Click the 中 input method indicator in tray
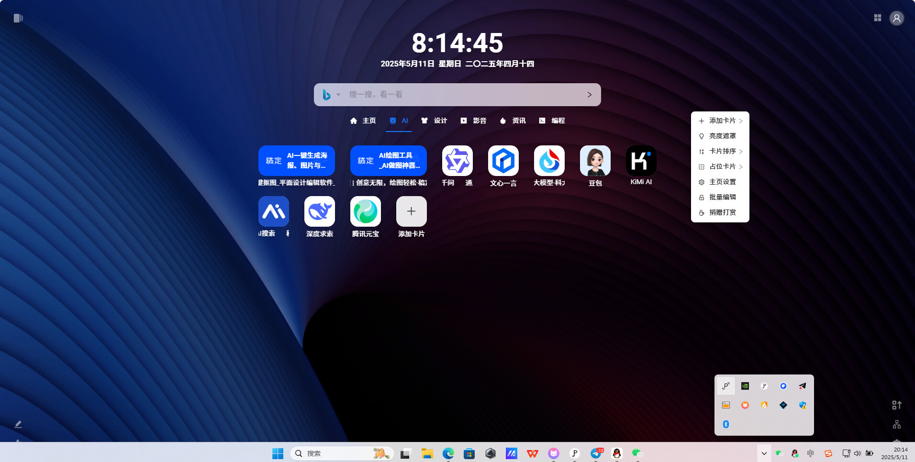Screen dimensions: 915x462 pyautogui.click(x=810, y=453)
